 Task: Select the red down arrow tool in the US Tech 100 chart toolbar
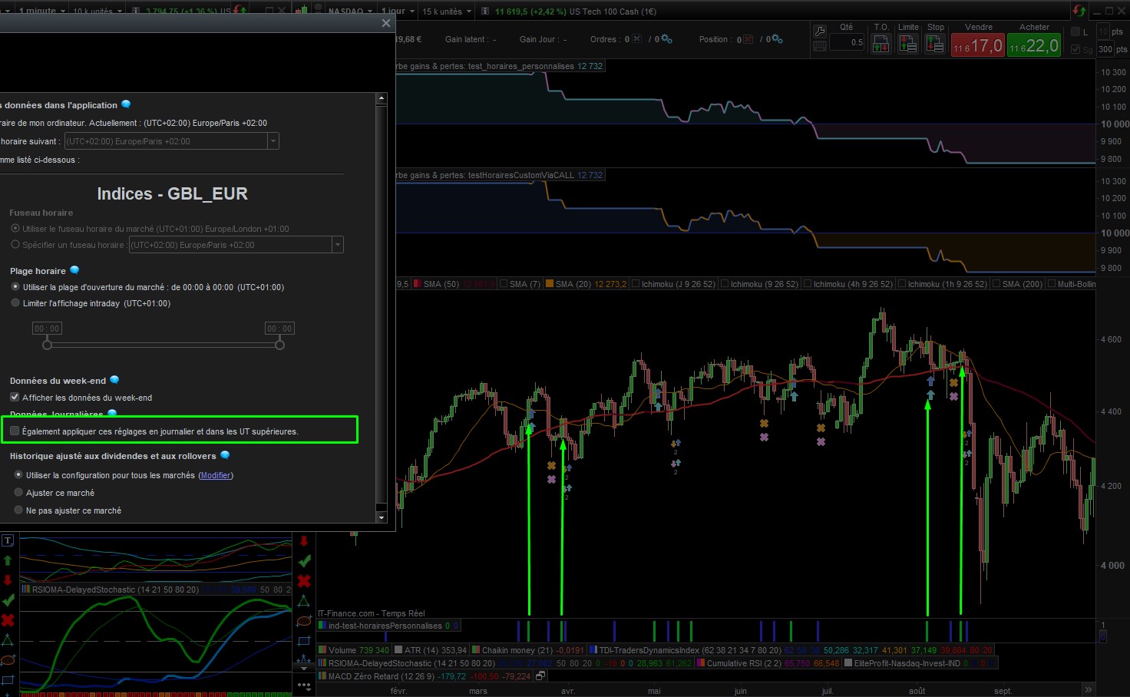pyautogui.click(x=304, y=540)
